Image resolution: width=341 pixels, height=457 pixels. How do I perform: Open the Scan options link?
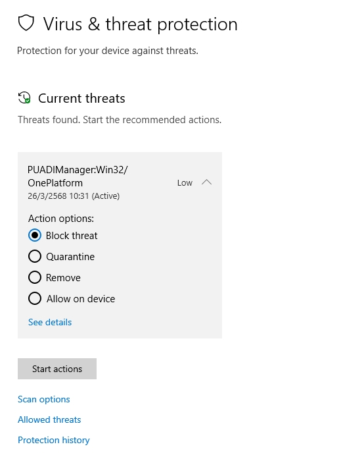click(43, 399)
